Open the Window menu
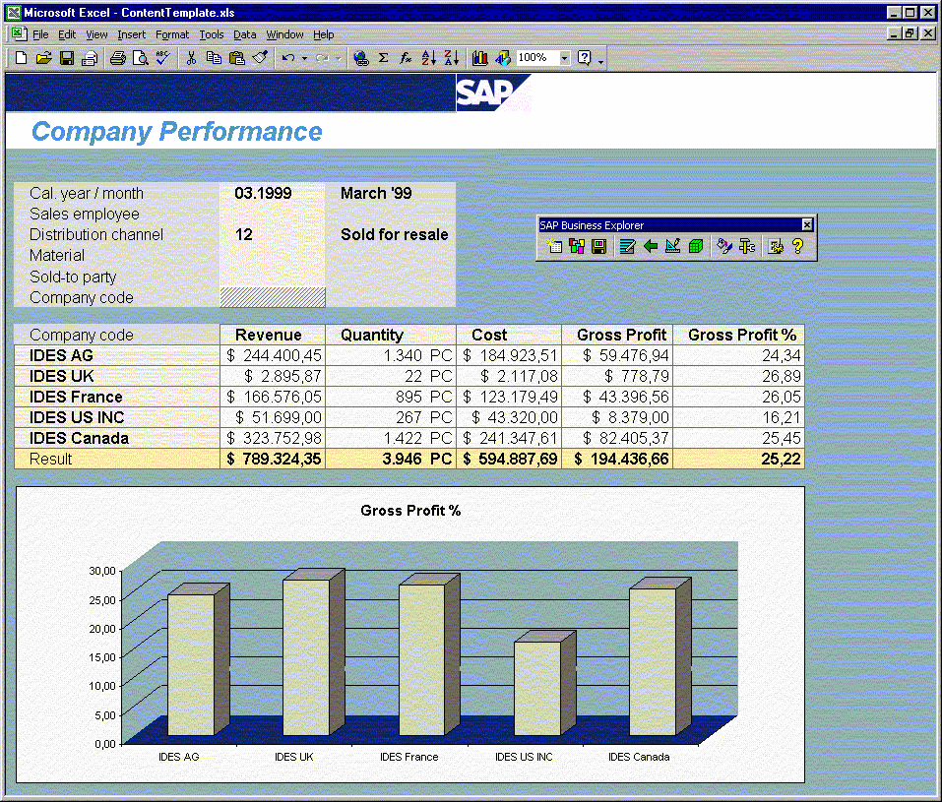Image resolution: width=942 pixels, height=802 pixels. point(284,34)
